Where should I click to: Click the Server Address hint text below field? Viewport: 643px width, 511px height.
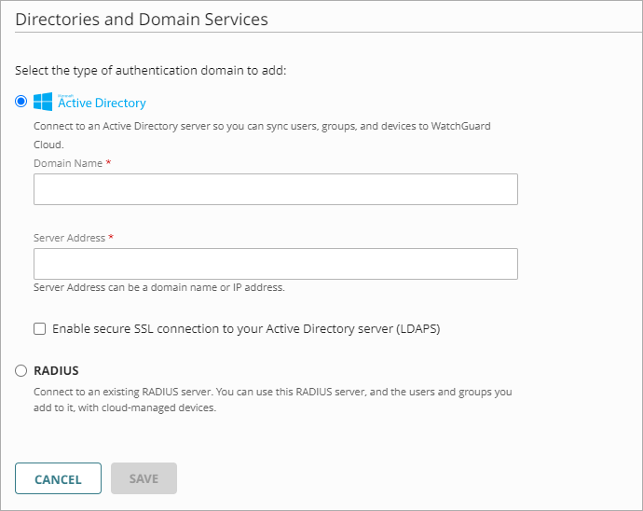(158, 287)
